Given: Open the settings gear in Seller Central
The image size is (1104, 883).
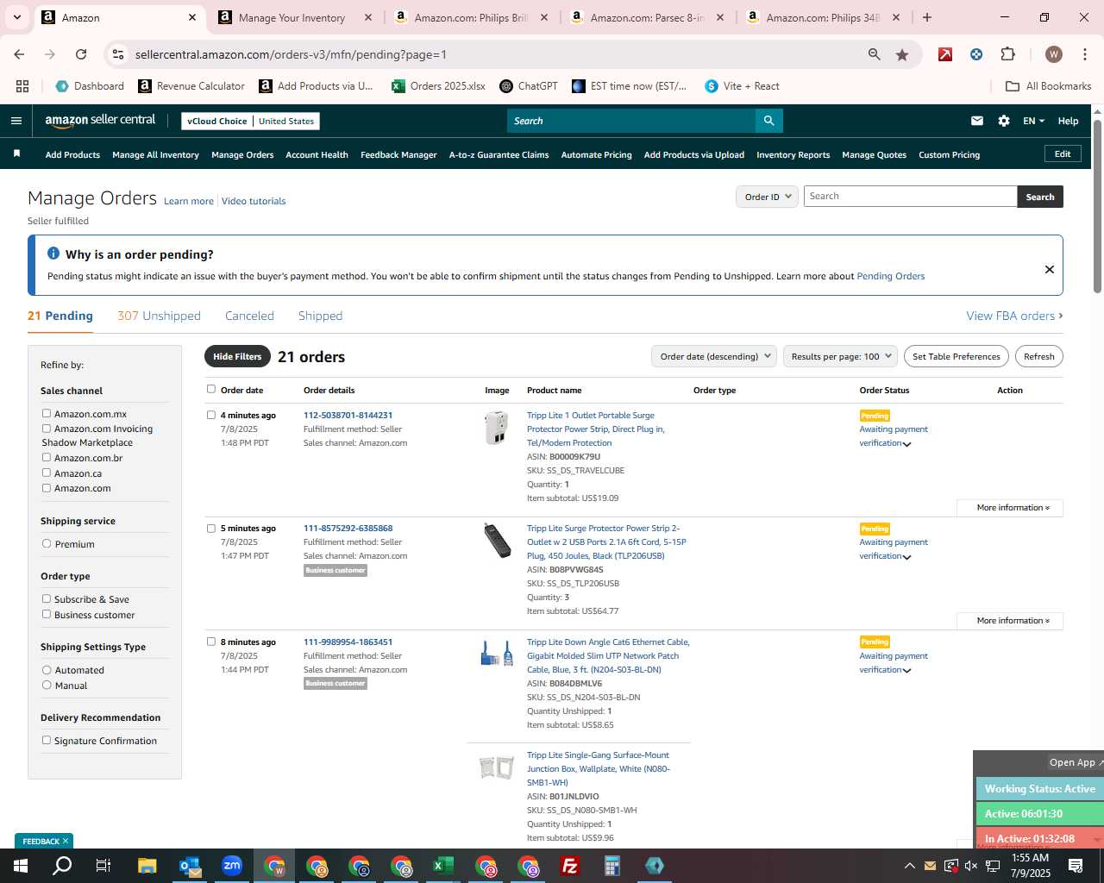Looking at the screenshot, I should [1004, 121].
